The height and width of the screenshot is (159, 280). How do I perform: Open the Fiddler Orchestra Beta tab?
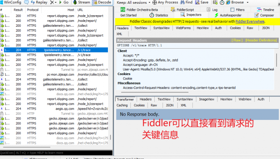(x=139, y=9)
